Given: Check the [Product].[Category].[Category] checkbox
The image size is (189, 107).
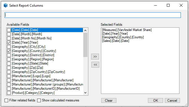Looking at the screenshot, I should pyautogui.click(x=9, y=93).
